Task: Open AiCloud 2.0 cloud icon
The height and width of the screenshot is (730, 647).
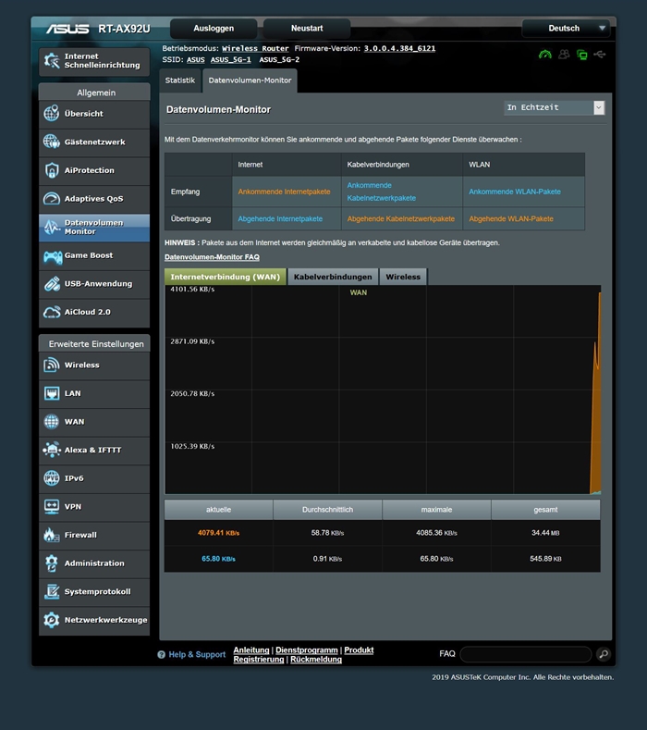Action: click(x=51, y=312)
